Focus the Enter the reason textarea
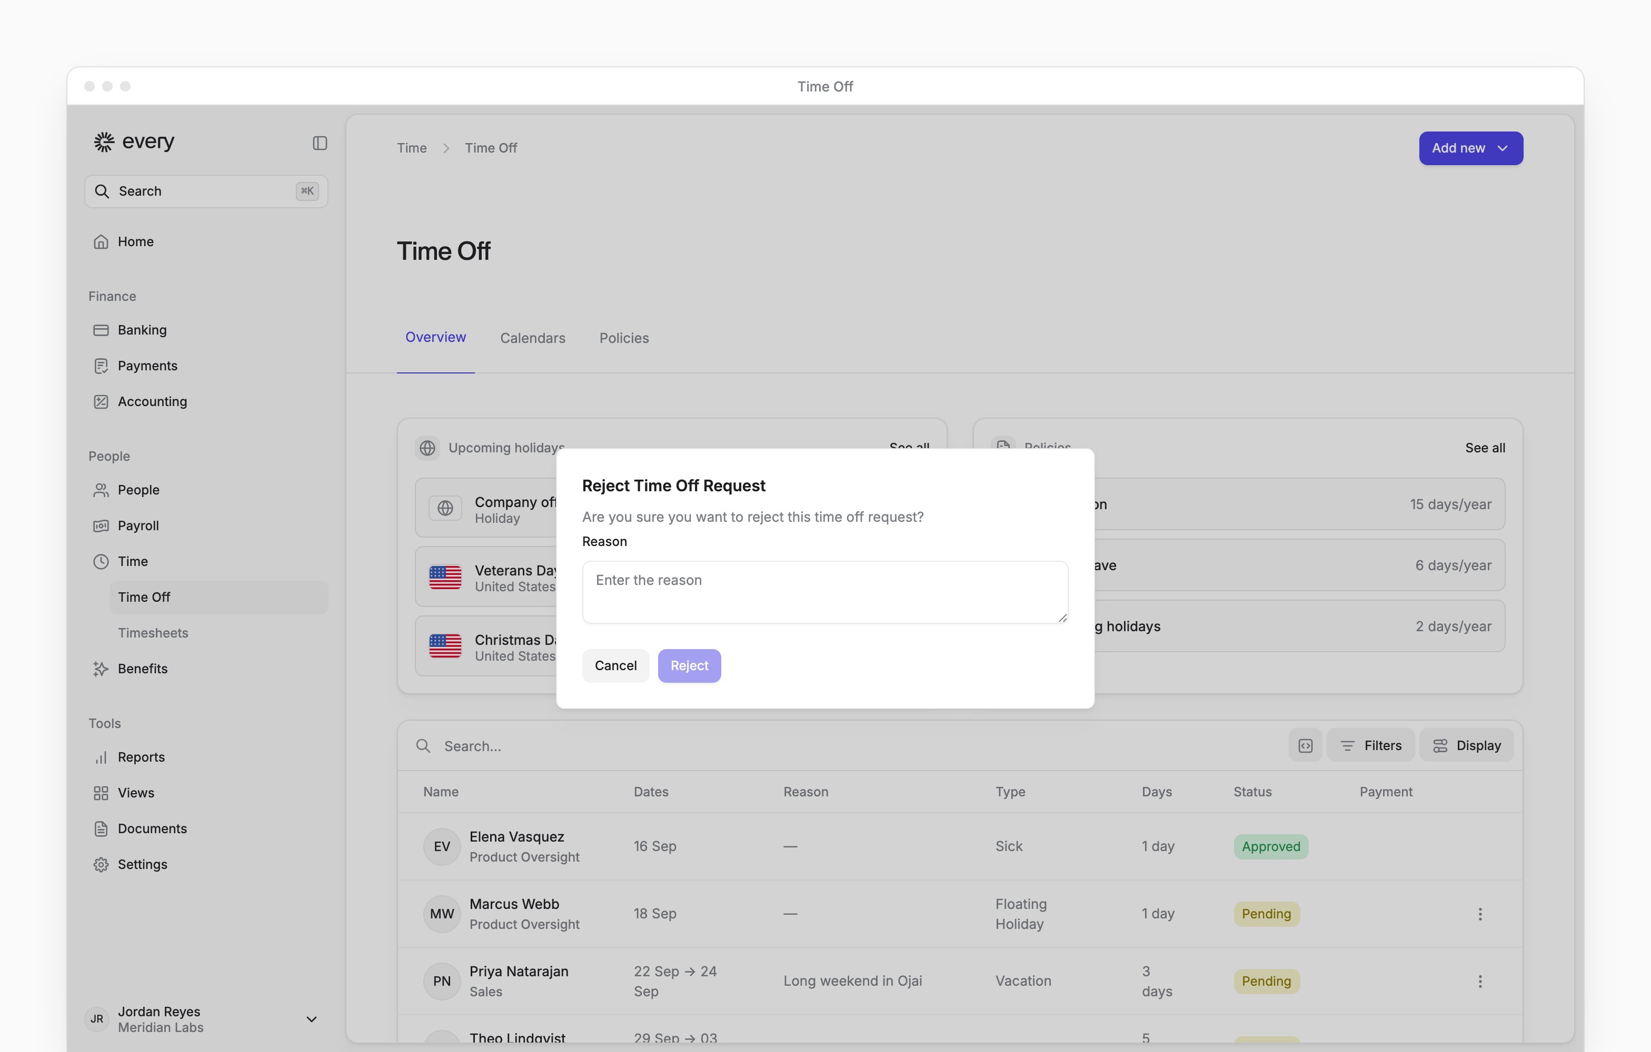 click(825, 592)
